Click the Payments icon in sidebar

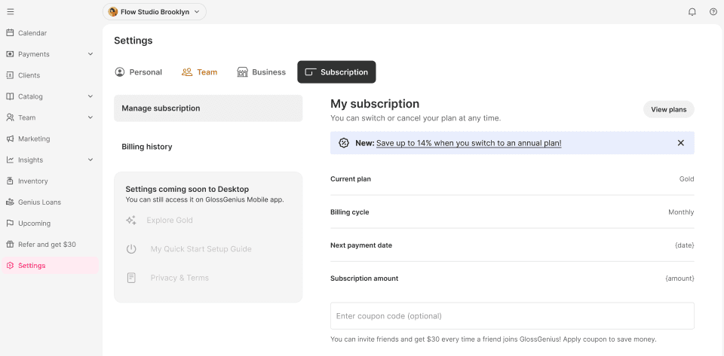click(10, 54)
